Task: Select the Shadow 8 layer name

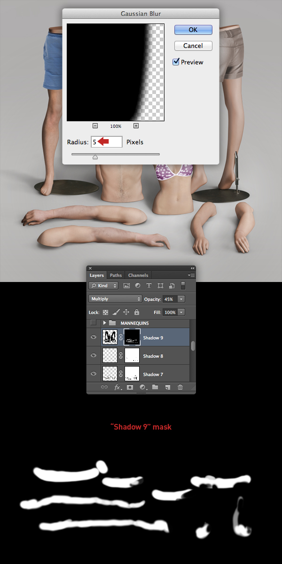Action: pos(153,356)
